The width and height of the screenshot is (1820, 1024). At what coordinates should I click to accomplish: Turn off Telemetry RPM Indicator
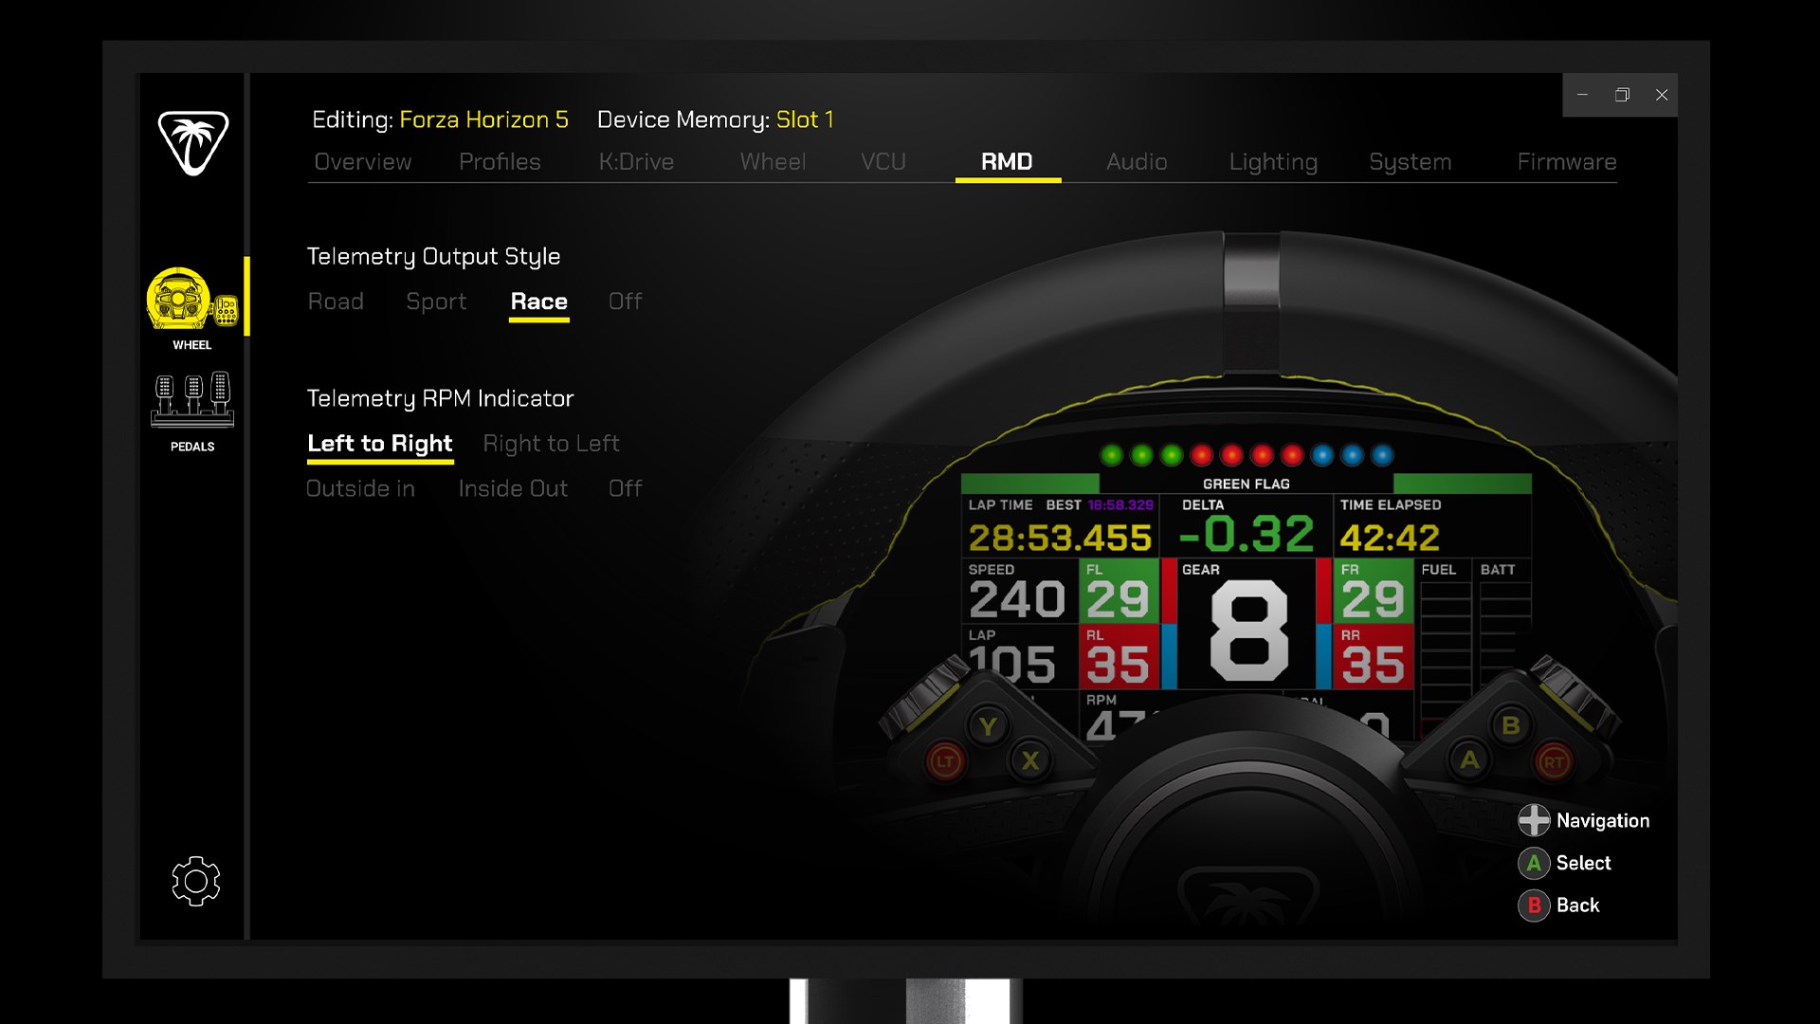click(625, 488)
